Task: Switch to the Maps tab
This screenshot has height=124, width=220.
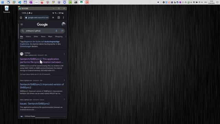Action: [50, 37]
